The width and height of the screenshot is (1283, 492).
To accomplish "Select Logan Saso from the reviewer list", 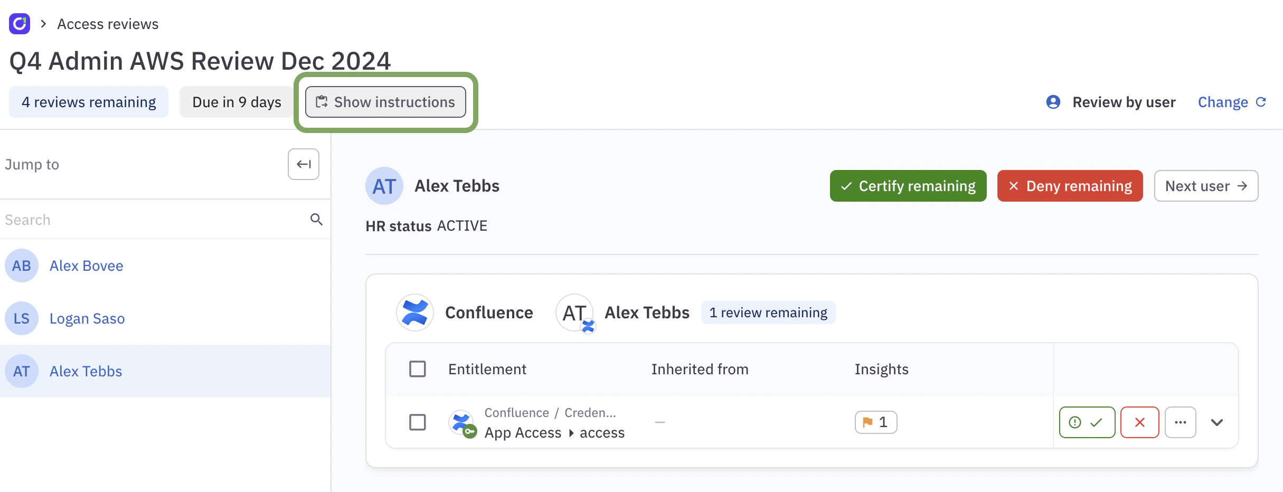I will pyautogui.click(x=87, y=318).
